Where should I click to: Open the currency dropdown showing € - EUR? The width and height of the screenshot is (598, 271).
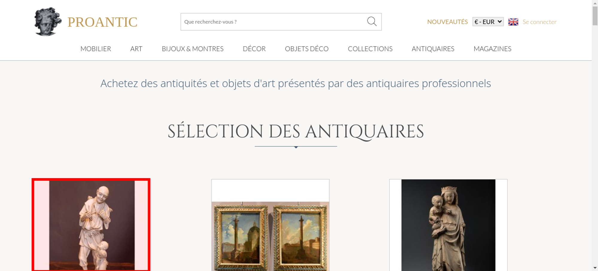click(488, 22)
